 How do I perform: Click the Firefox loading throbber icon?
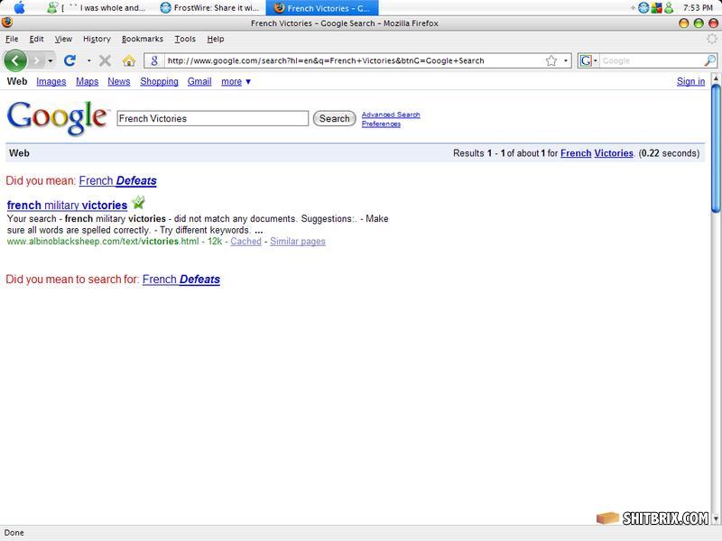712,39
